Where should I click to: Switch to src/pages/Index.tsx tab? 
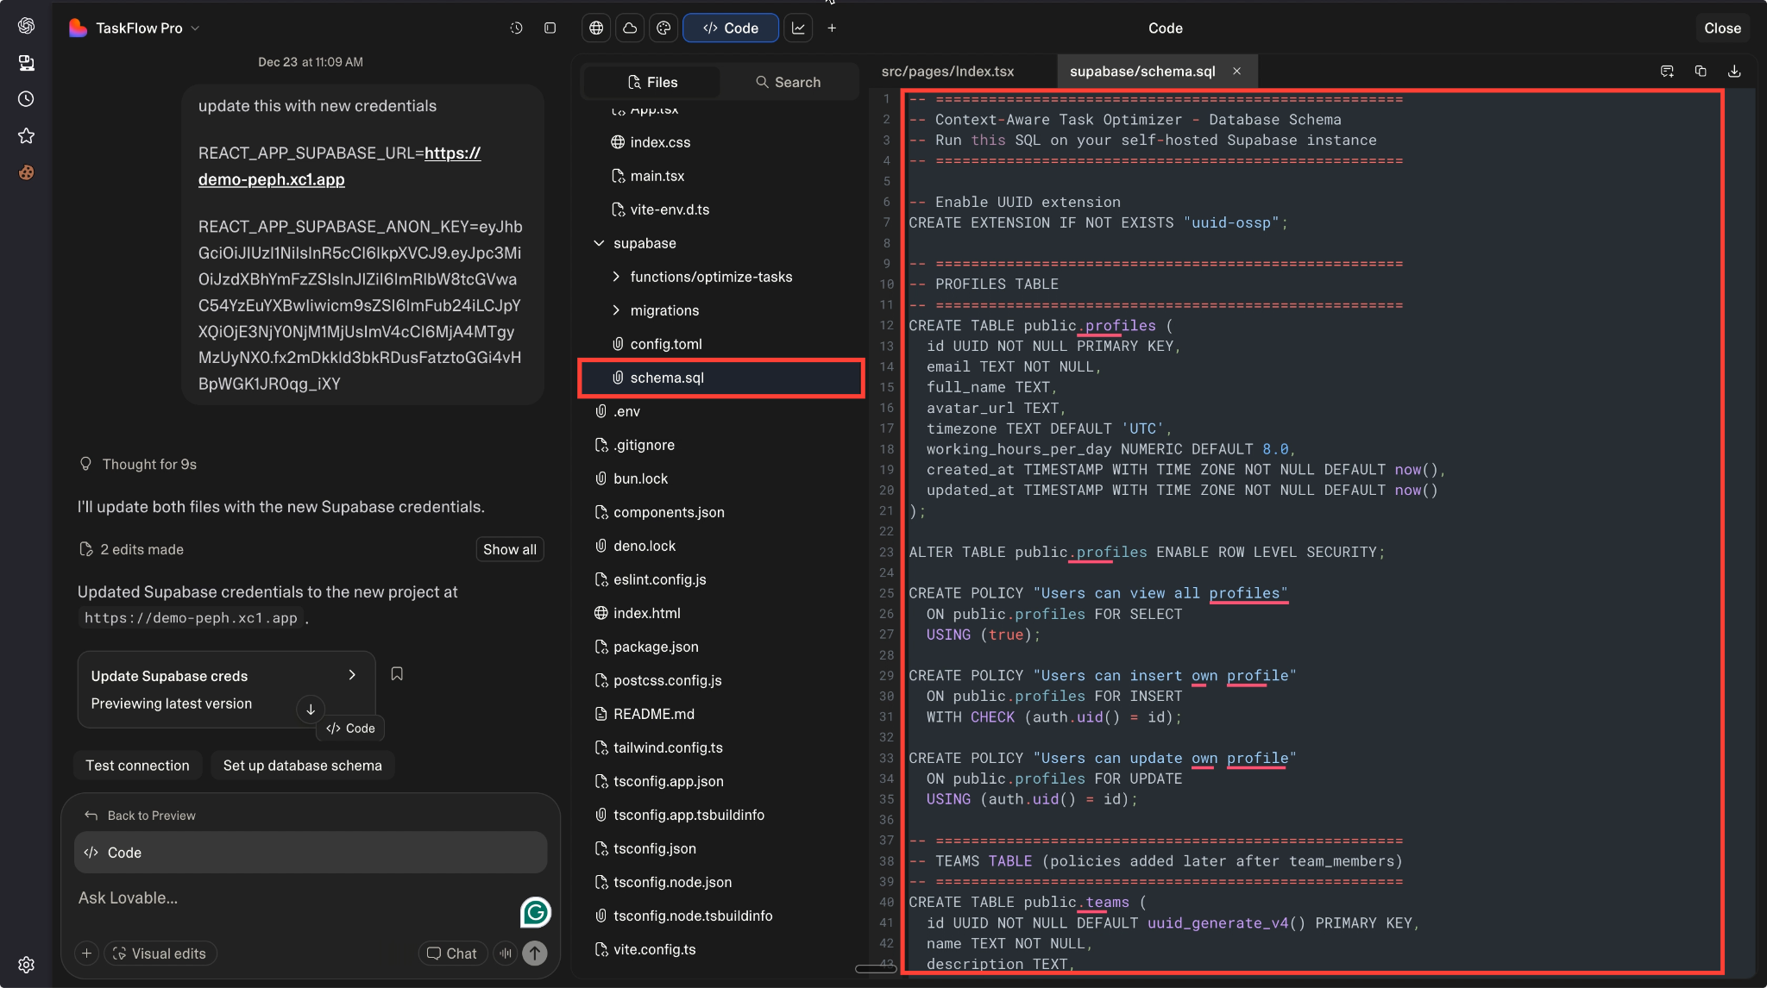click(947, 71)
